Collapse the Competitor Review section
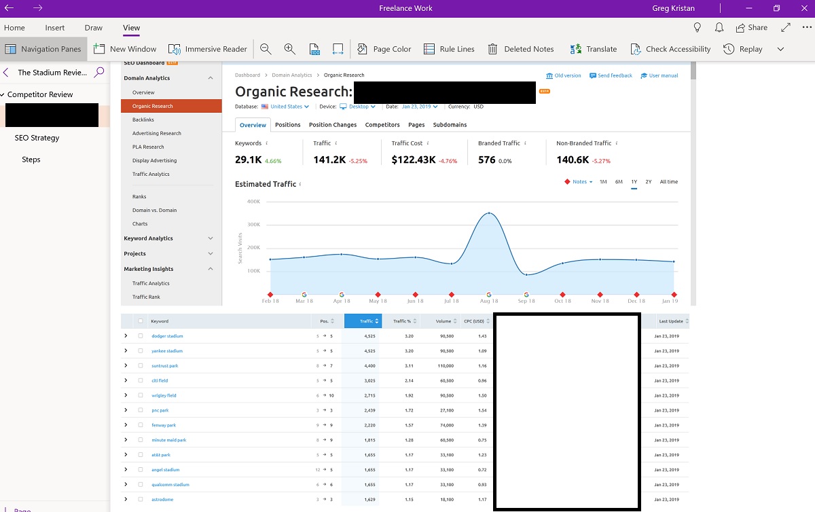This screenshot has height=512, width=815. (x=3, y=94)
